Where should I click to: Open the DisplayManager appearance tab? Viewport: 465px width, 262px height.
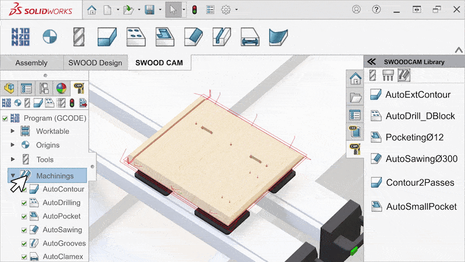click(x=62, y=88)
